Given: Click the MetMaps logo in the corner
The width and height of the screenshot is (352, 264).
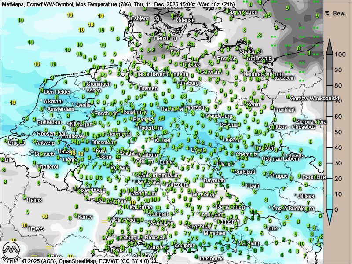Looking at the screenshot, I should pos(11,252).
